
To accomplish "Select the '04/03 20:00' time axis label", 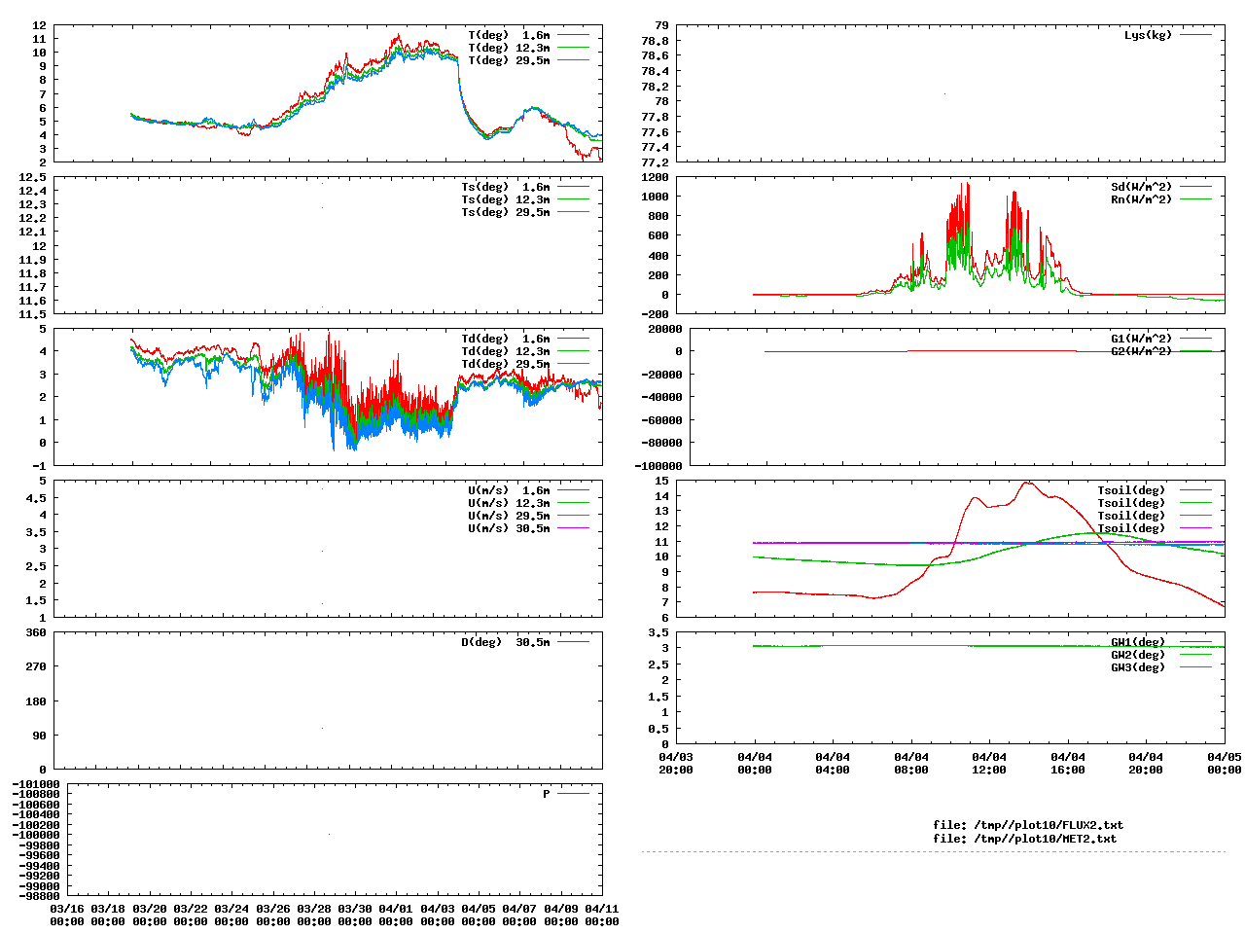I will click(x=676, y=764).
